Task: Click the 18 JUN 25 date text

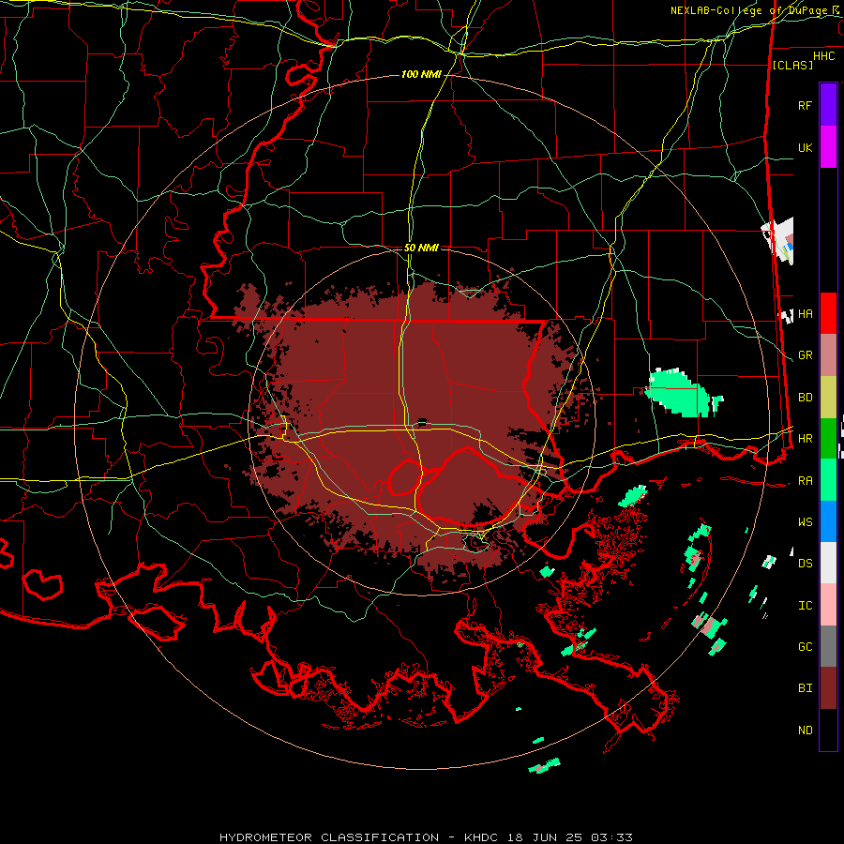Action: (x=544, y=837)
